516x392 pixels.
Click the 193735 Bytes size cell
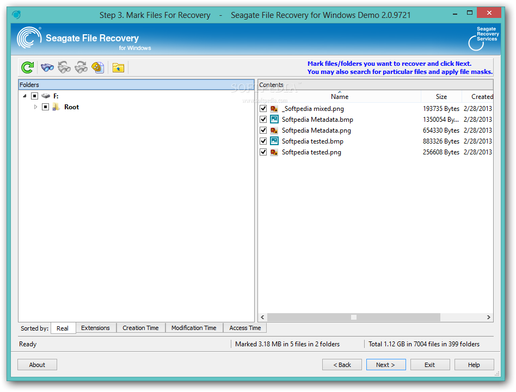pos(441,109)
